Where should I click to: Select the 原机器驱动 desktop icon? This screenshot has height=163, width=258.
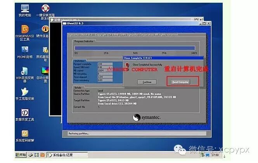(43, 54)
